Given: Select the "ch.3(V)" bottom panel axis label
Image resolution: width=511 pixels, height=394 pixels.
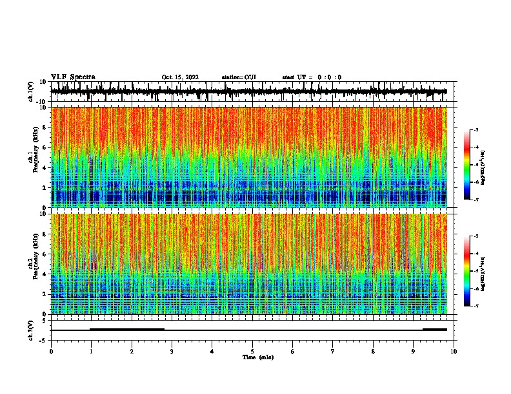Looking at the screenshot, I should (31, 330).
